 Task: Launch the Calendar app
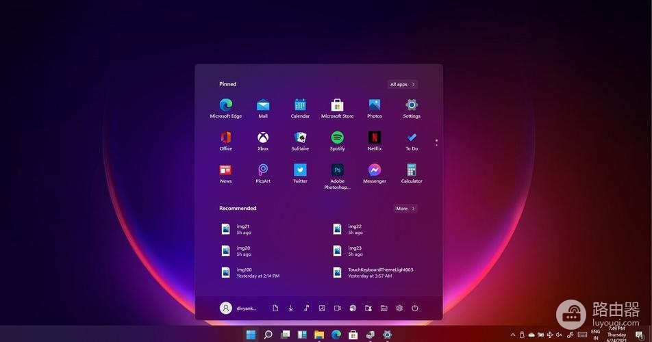[x=300, y=108]
